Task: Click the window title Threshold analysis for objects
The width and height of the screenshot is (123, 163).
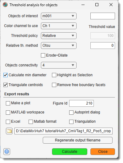Action: [x=34, y=5]
